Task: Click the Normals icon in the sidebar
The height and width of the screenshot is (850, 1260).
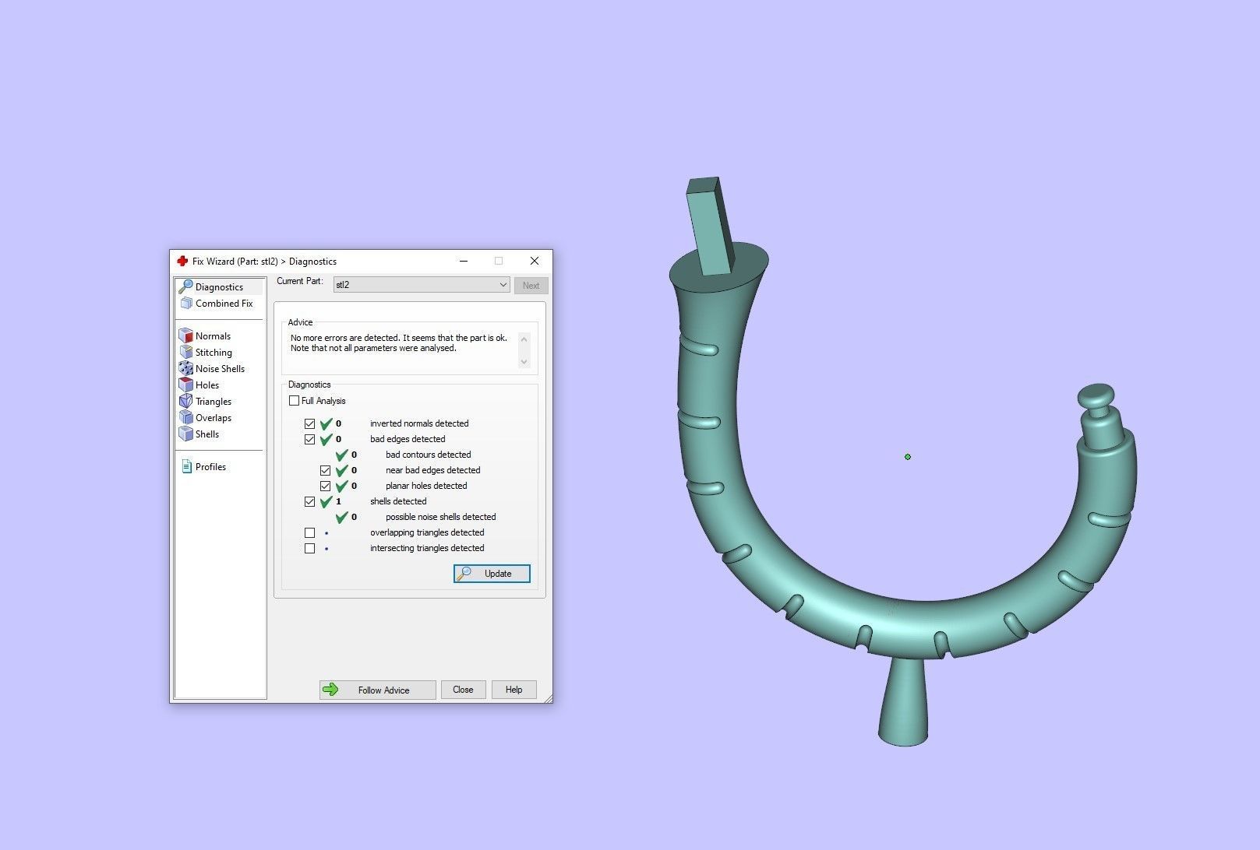Action: tap(185, 335)
